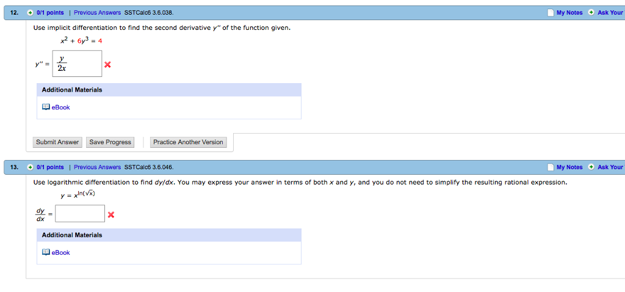625x292 pixels.
Task: Open Previous Answers for question 12
Action: coord(97,13)
